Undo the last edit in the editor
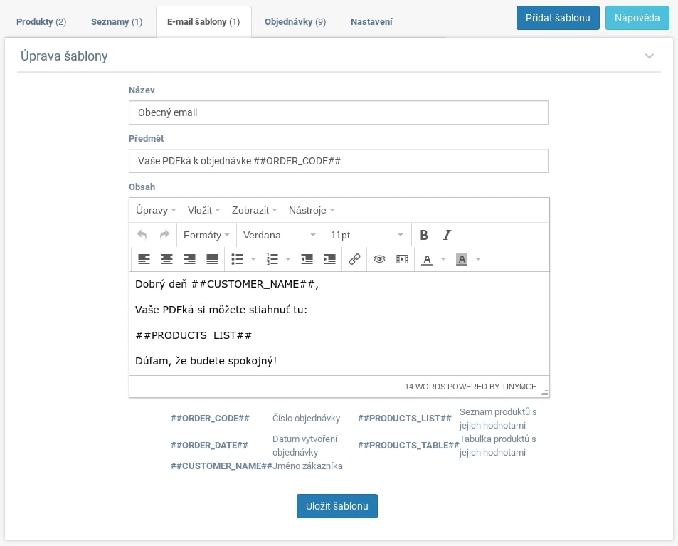Viewport: 678px width, 546px height. (x=142, y=235)
